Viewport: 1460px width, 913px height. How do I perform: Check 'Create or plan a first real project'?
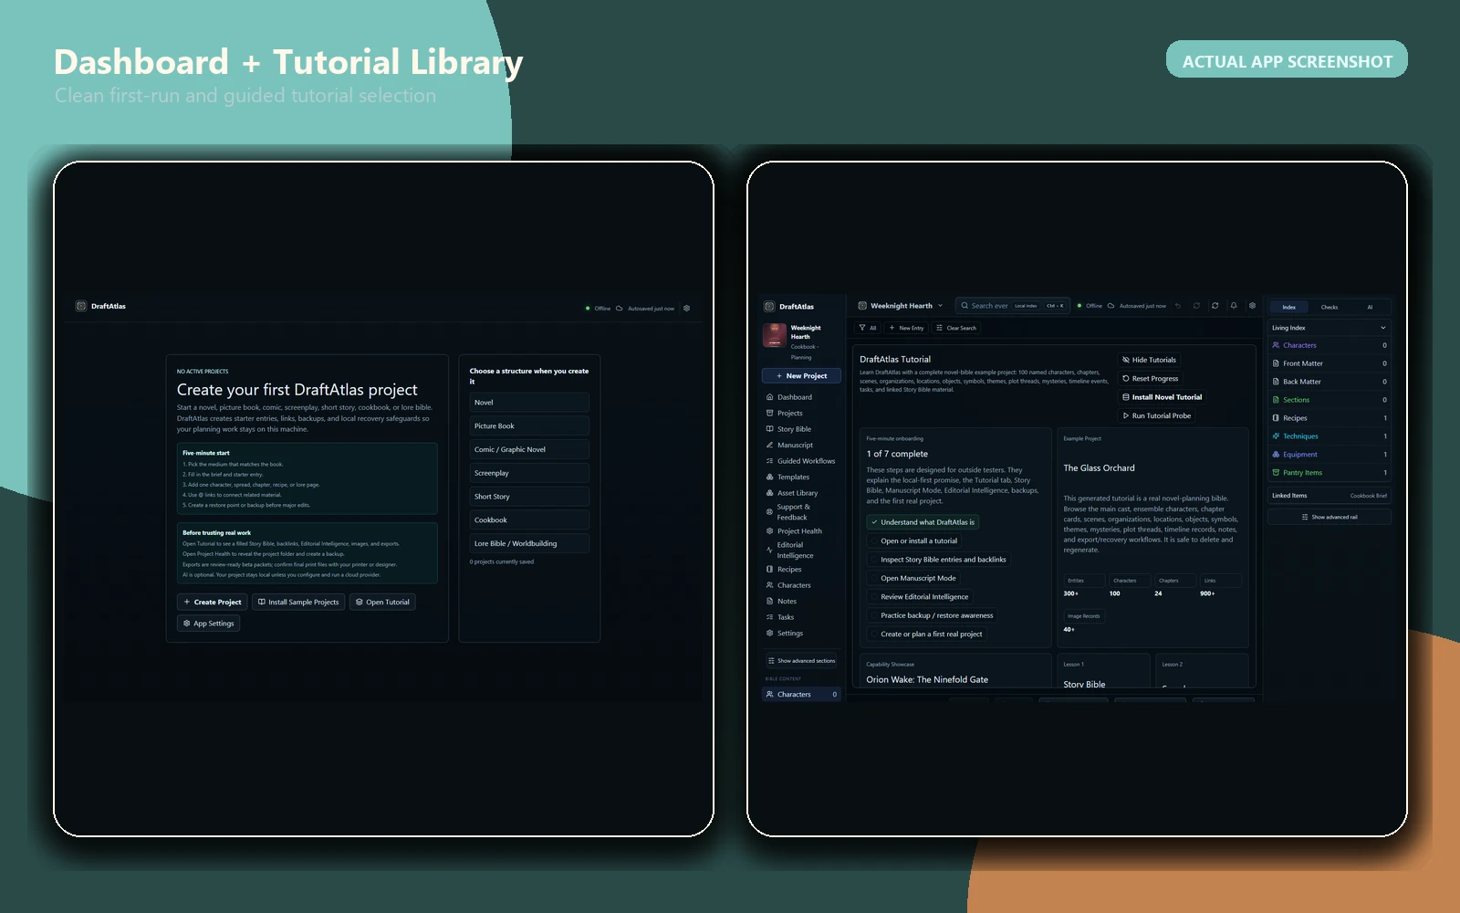click(x=926, y=634)
